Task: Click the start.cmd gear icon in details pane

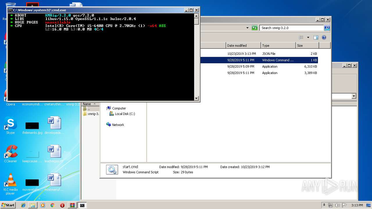Action: point(112,170)
